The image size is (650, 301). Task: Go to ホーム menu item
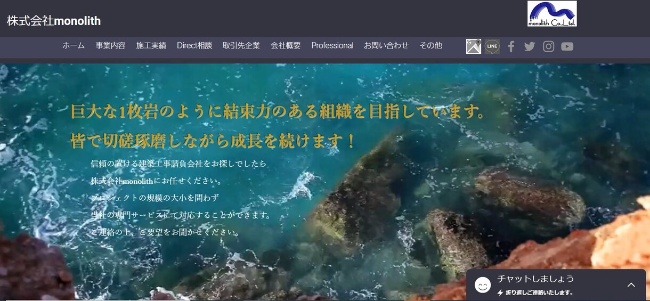[74, 46]
